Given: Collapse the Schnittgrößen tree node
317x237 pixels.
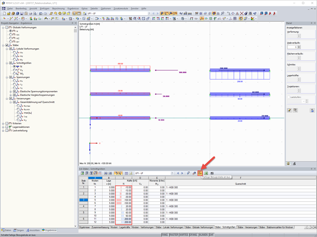Looking at the screenshot, I should tap(7, 63).
